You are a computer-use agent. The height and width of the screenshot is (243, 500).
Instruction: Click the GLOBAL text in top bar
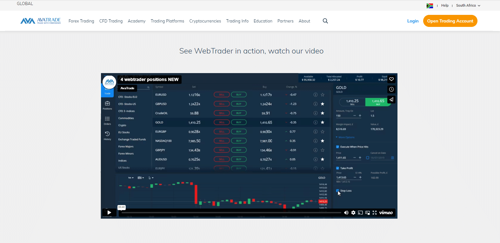click(x=25, y=3)
